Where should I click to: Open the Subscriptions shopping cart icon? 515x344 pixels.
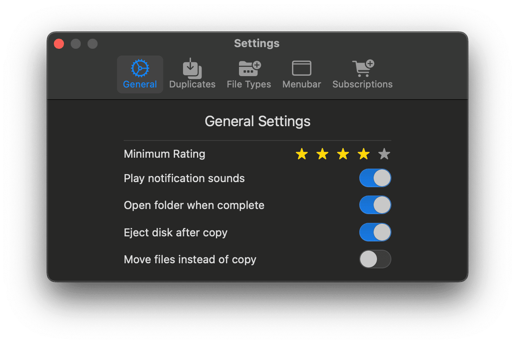pos(362,68)
